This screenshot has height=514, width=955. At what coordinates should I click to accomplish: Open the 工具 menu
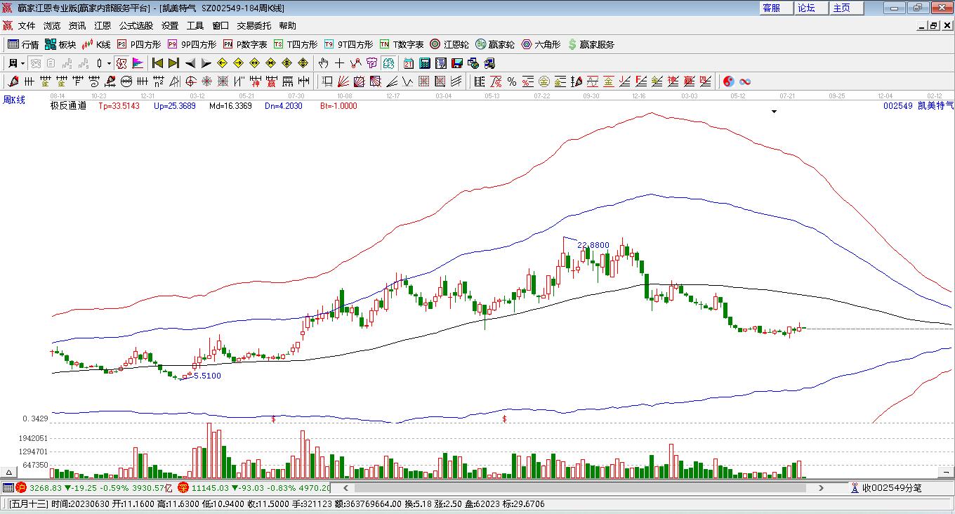tap(195, 26)
